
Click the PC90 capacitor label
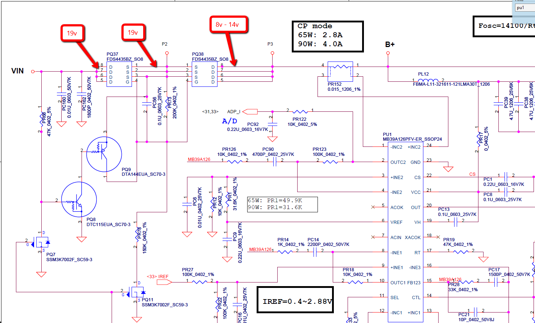tap(268, 149)
